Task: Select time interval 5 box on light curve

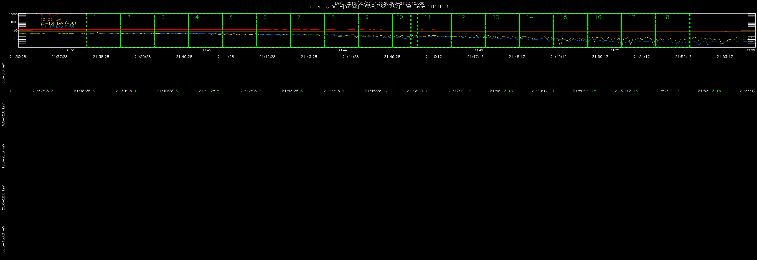Action: 240,30
